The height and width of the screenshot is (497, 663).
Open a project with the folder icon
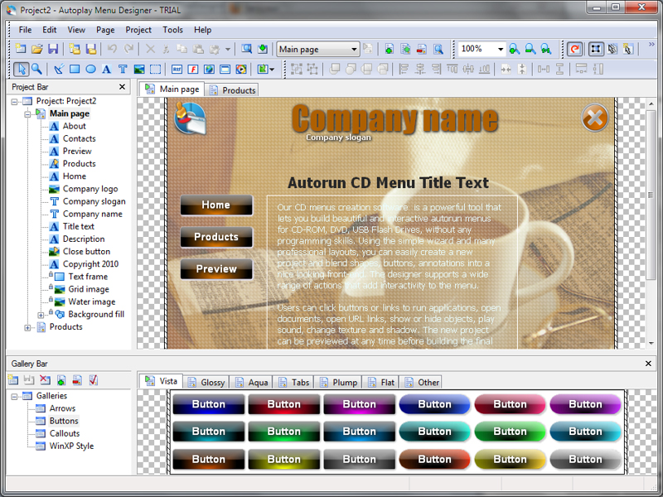pyautogui.click(x=36, y=49)
